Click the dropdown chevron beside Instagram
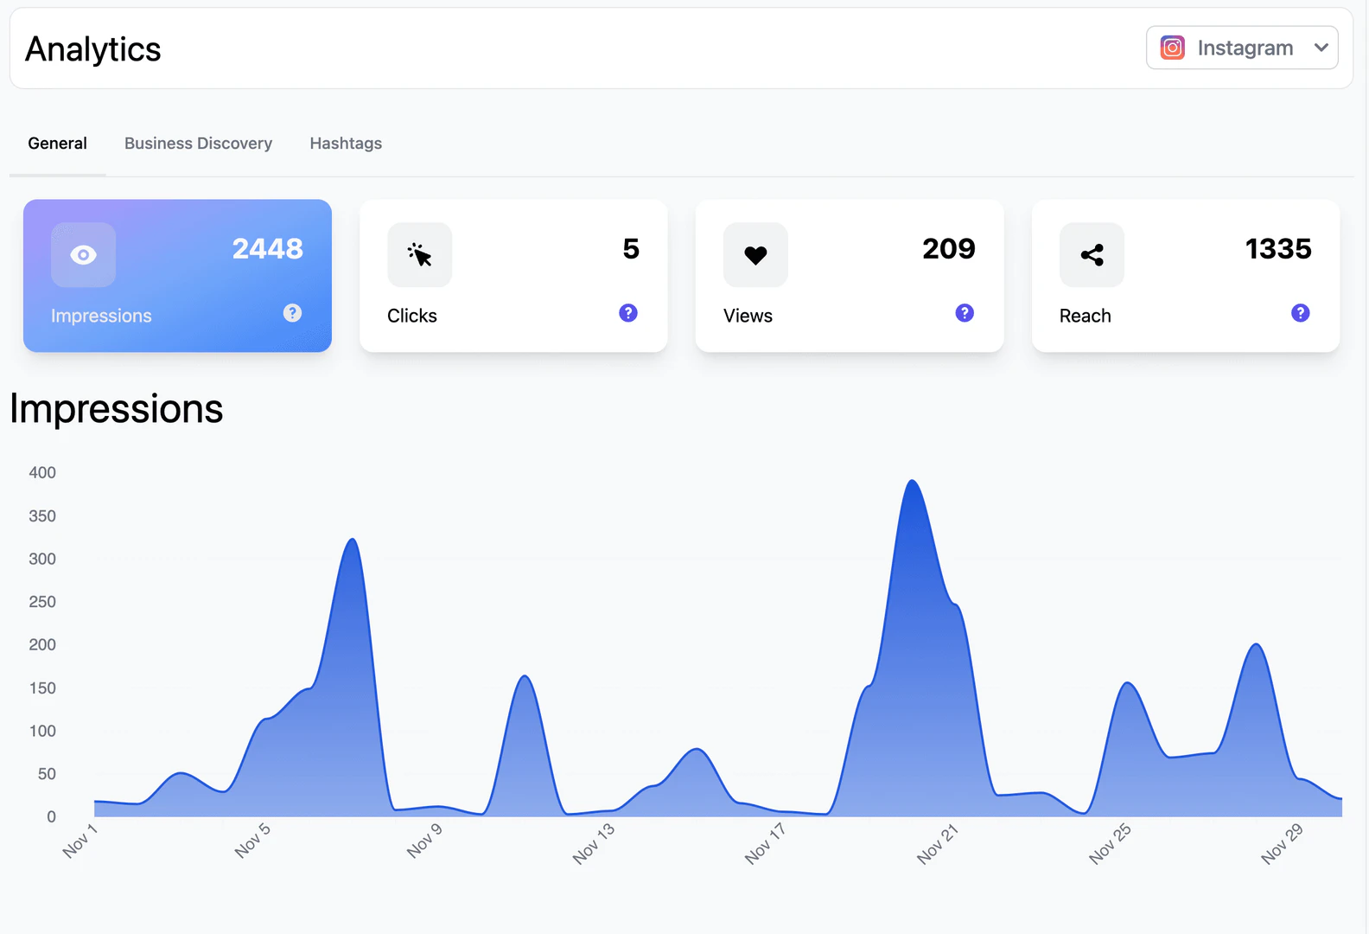The image size is (1369, 934). 1321,48
